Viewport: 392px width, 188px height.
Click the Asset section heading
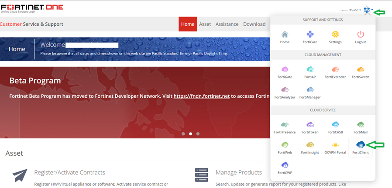coord(14,153)
